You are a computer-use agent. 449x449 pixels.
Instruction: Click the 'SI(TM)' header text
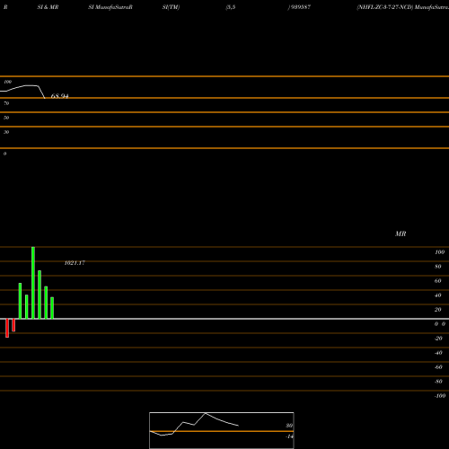tap(171, 7)
